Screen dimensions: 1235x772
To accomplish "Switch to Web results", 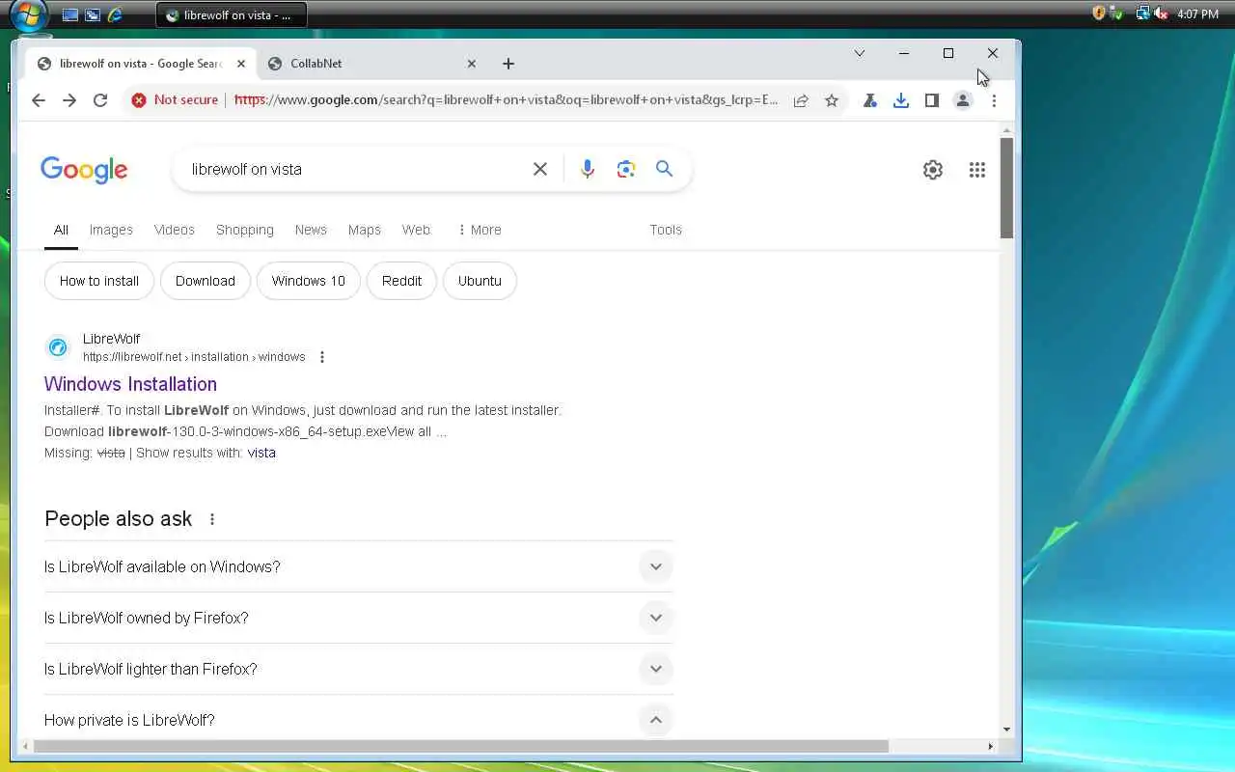I will (416, 230).
